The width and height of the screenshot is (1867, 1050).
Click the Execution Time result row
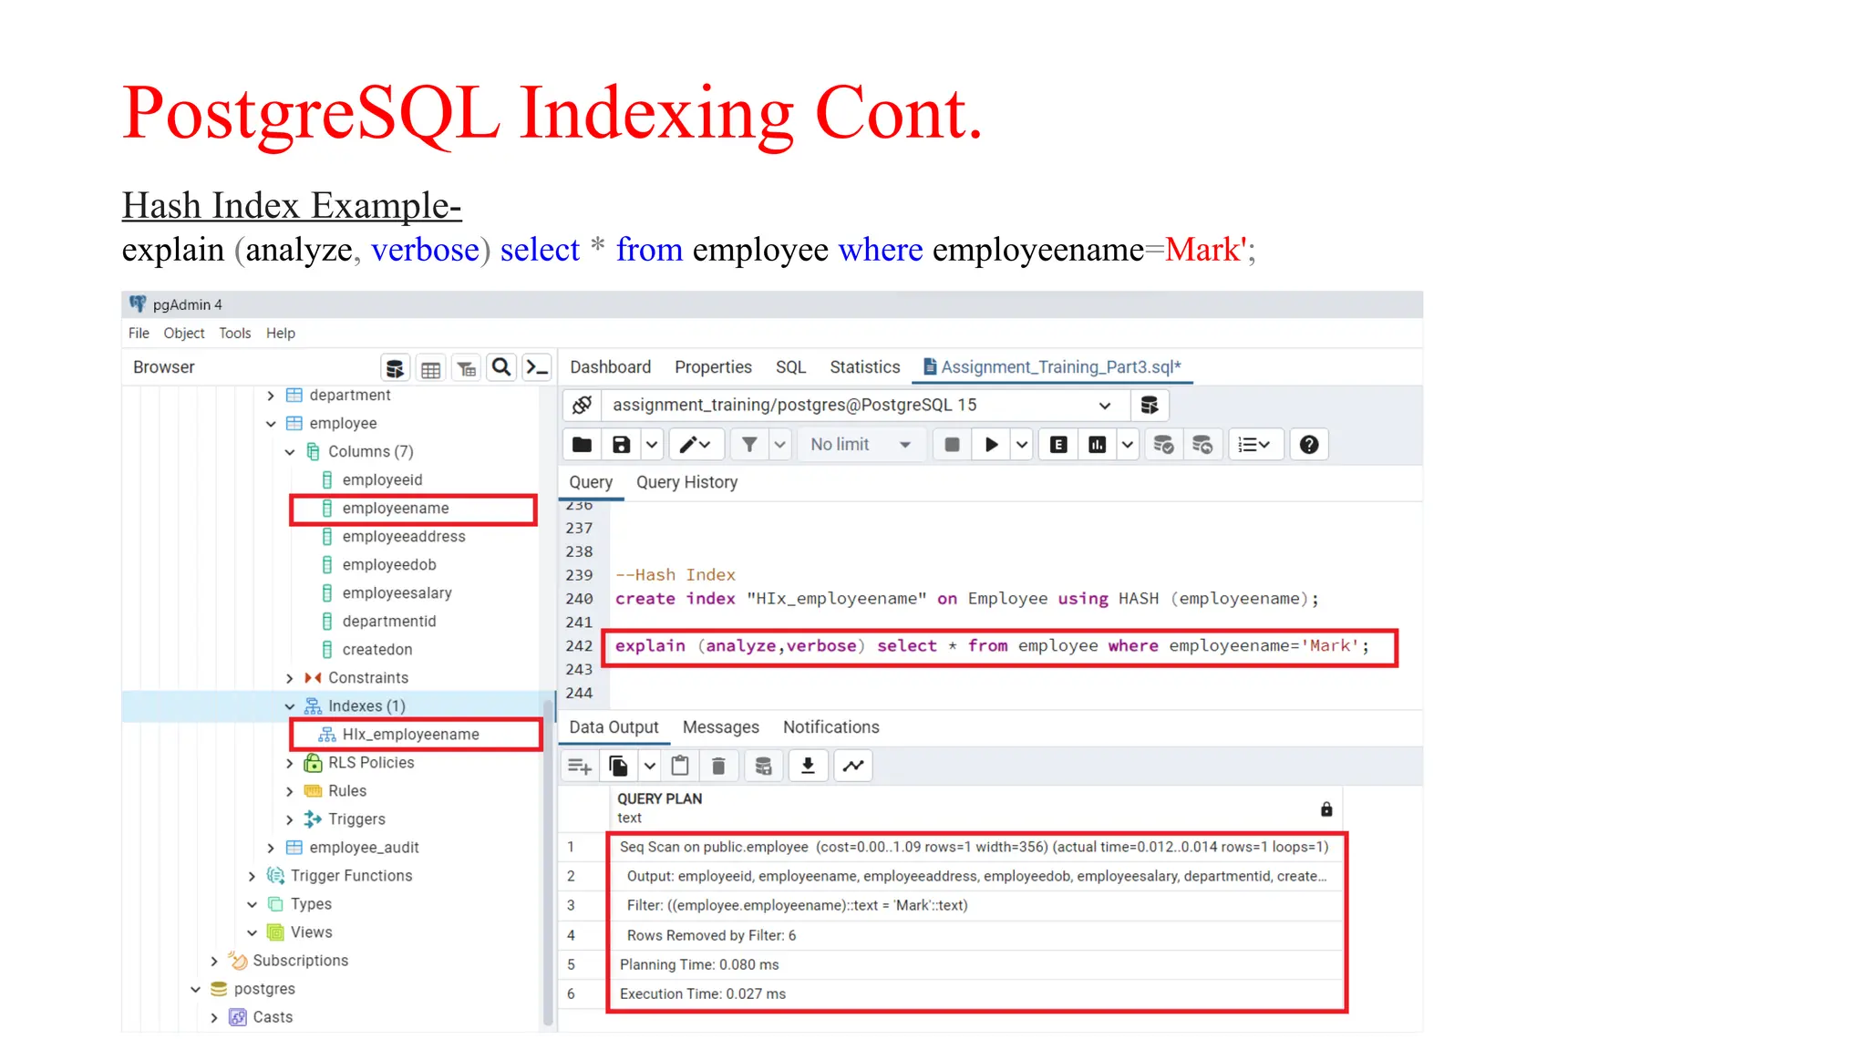coord(975,994)
